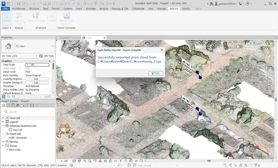The image size is (278, 168).
Task: Switch to the Annotate ribbon tab
Action: click(91, 8)
